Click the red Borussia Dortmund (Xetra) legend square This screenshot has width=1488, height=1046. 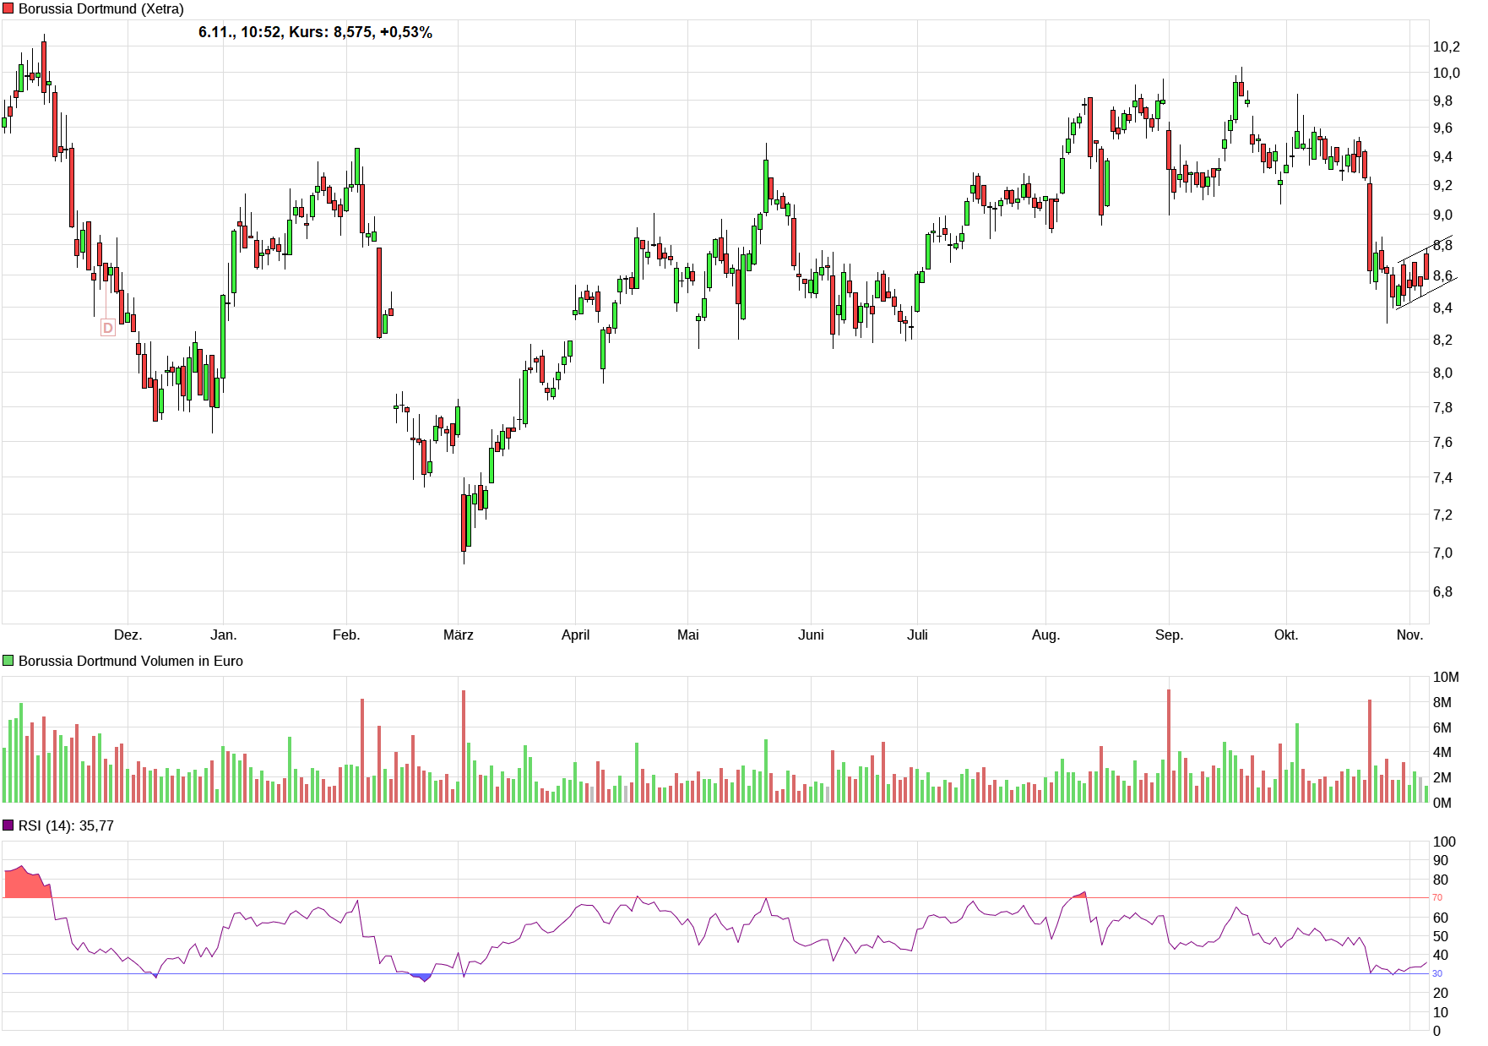coord(8,8)
